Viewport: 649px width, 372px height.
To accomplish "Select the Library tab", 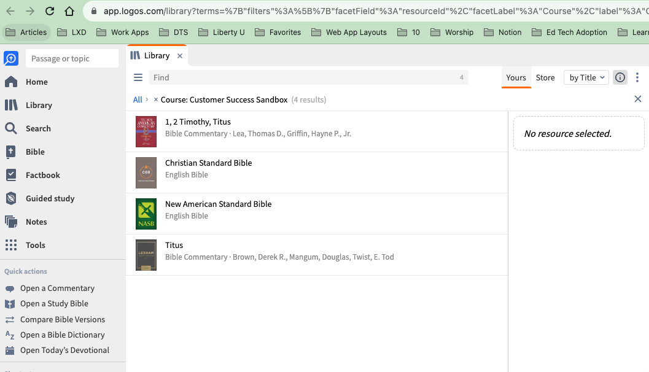I will coord(157,55).
